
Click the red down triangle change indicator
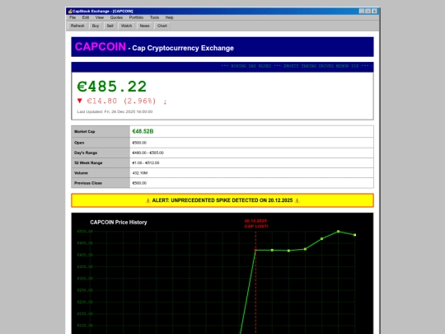tap(80, 101)
